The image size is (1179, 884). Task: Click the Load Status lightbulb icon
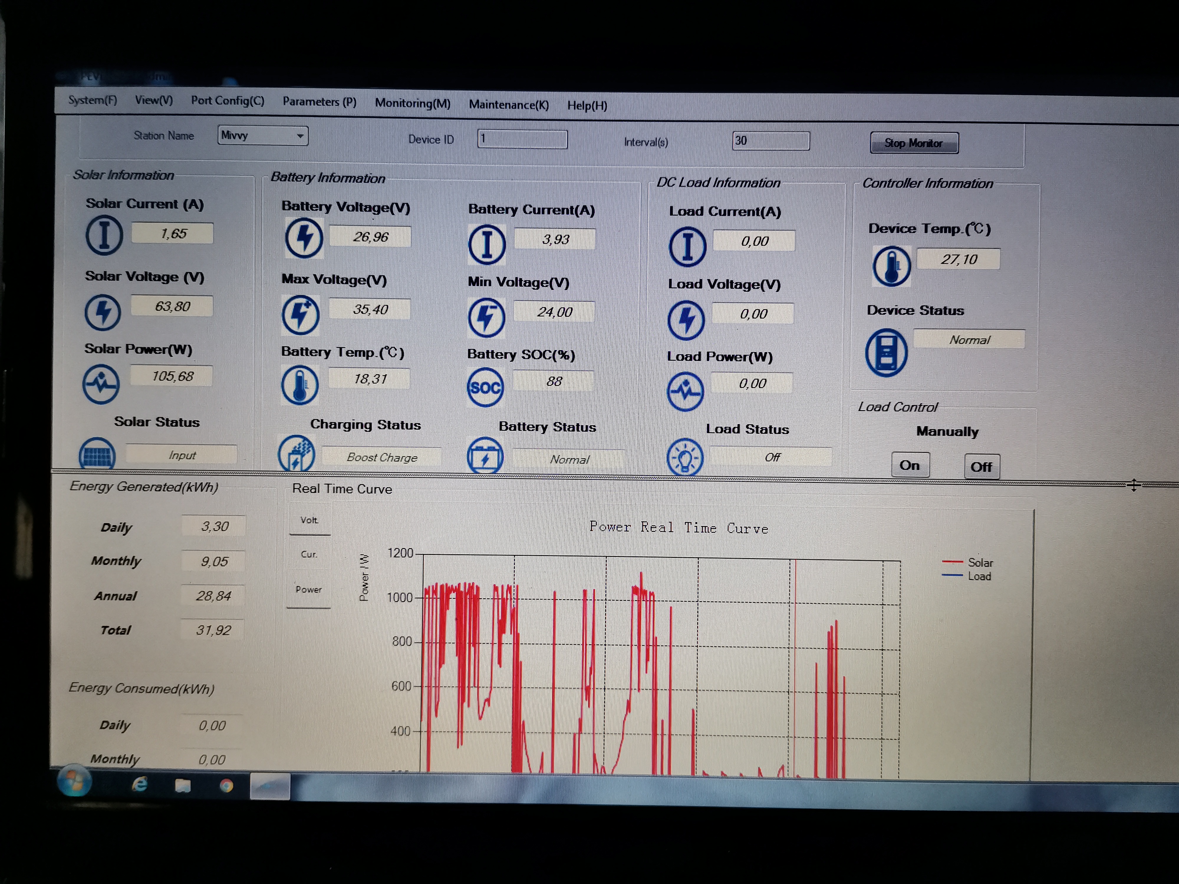pyautogui.click(x=685, y=457)
